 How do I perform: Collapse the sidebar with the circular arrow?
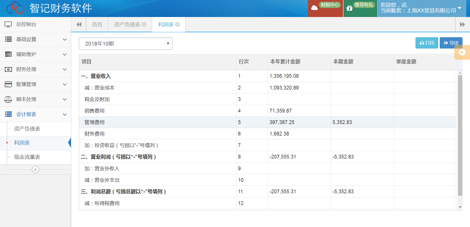[x=35, y=170]
